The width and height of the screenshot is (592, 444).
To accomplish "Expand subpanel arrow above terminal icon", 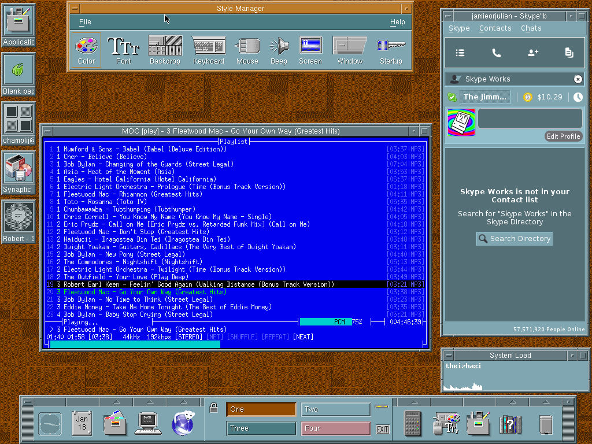I will pyautogui.click(x=150, y=402).
